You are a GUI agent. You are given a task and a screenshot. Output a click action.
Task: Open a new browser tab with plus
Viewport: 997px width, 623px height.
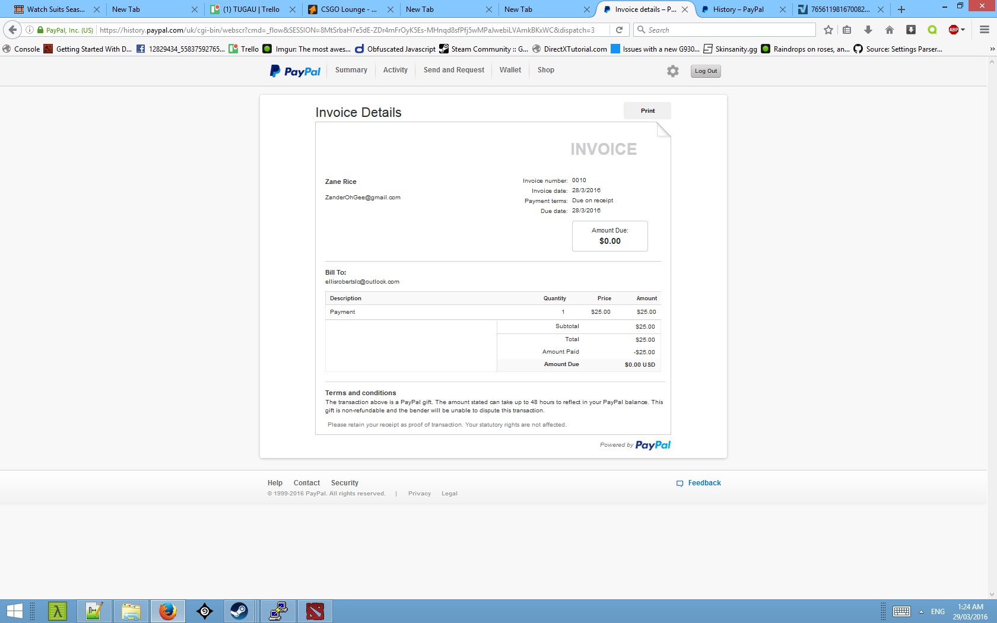click(x=901, y=9)
